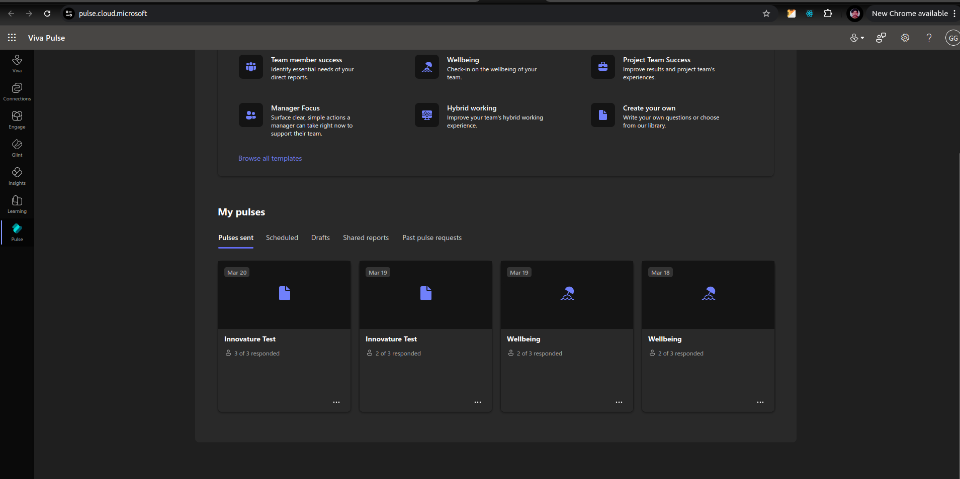Open Viva Glint from the sidebar
This screenshot has height=479, width=960.
click(x=17, y=148)
